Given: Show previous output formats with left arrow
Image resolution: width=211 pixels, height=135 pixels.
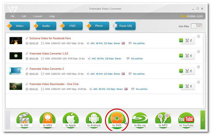Looking at the screenshot, I should [8, 120].
